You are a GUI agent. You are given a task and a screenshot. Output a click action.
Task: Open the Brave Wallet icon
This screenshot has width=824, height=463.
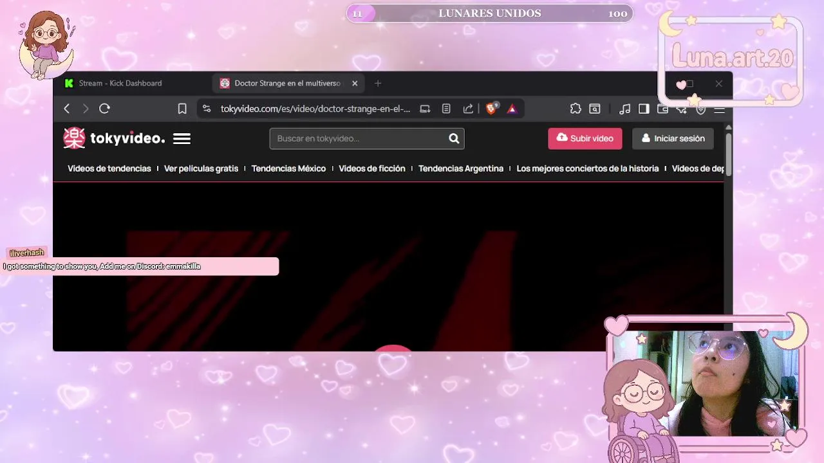pos(662,109)
